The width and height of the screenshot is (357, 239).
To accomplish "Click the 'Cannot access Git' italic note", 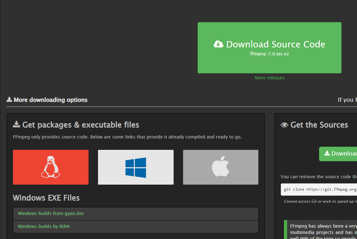I will 320,201.
